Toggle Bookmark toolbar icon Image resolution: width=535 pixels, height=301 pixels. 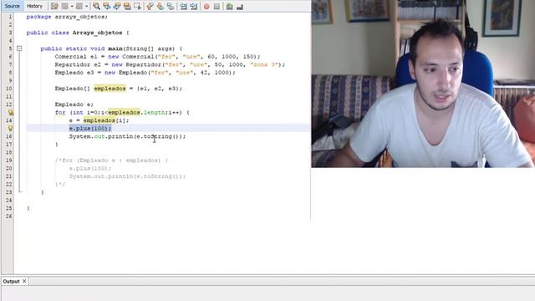tap(171, 6)
